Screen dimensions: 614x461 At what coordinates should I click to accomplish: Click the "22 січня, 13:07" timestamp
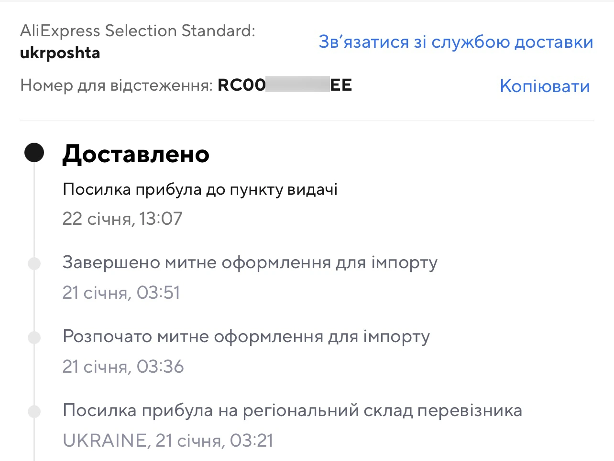pos(122,219)
